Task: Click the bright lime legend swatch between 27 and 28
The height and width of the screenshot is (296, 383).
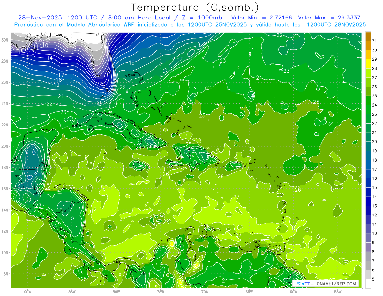Action: tap(368, 73)
